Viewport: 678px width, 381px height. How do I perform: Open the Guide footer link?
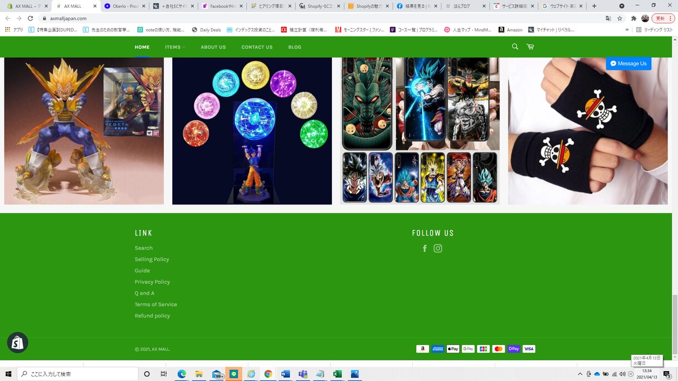point(142,270)
